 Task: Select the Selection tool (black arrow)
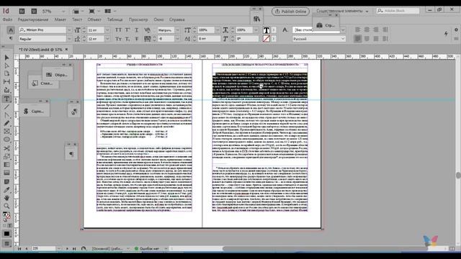click(x=6, y=58)
